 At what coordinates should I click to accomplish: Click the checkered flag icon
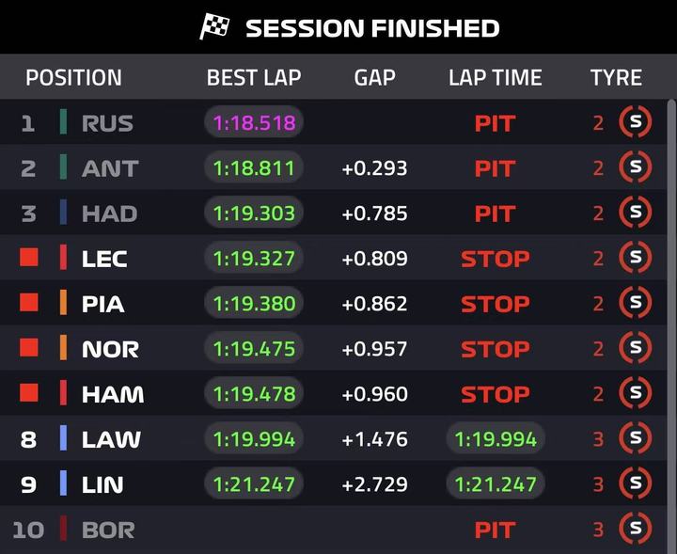click(x=215, y=27)
